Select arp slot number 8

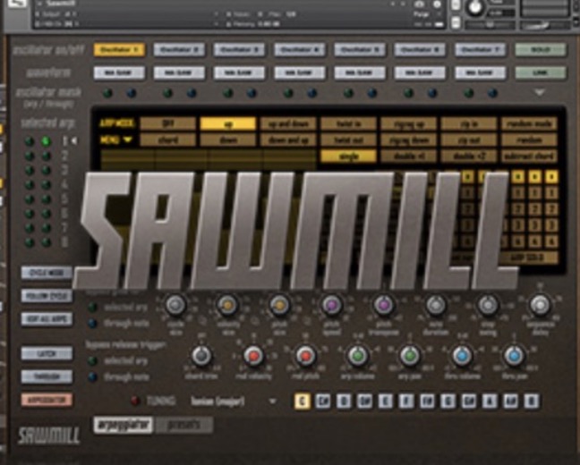pos(65,242)
